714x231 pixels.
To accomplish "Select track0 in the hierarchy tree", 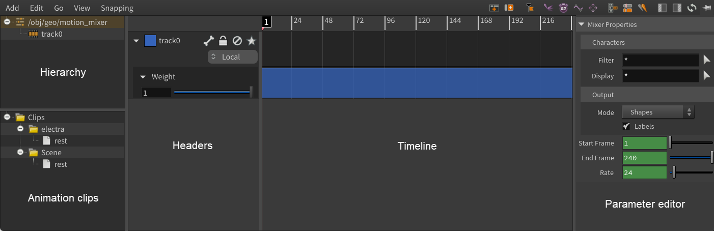I will pos(52,34).
